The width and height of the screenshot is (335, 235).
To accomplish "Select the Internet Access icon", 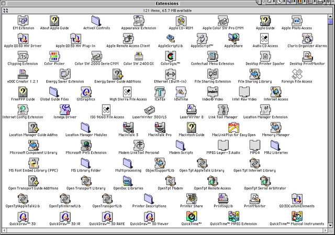I will click(x=276, y=92).
